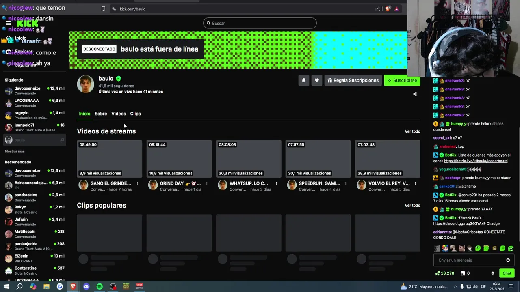520x292 pixels.
Task: Open the 07:57:55 stream video thumbnail
Action: coord(318,159)
